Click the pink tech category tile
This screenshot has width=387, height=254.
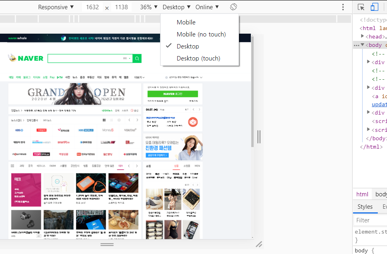tap(26, 190)
